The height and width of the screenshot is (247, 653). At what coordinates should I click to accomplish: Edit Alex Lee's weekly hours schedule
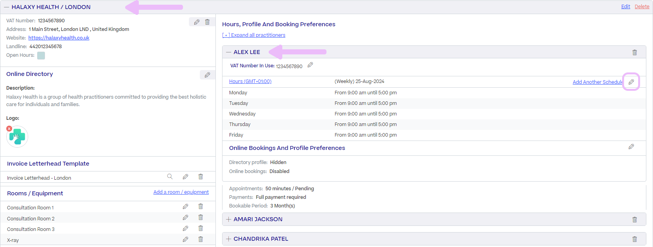click(x=631, y=82)
